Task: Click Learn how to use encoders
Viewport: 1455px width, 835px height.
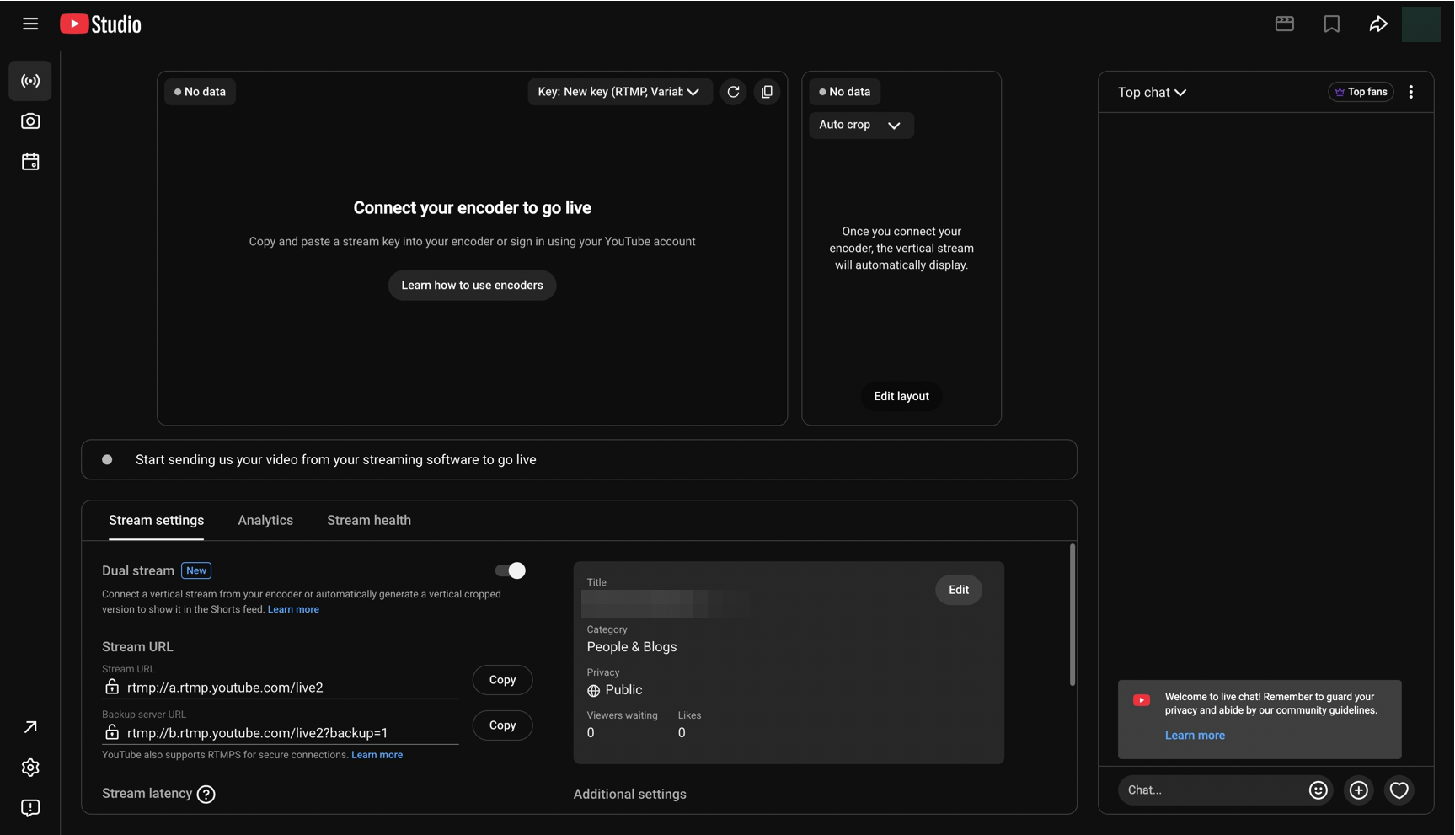Action: click(472, 286)
